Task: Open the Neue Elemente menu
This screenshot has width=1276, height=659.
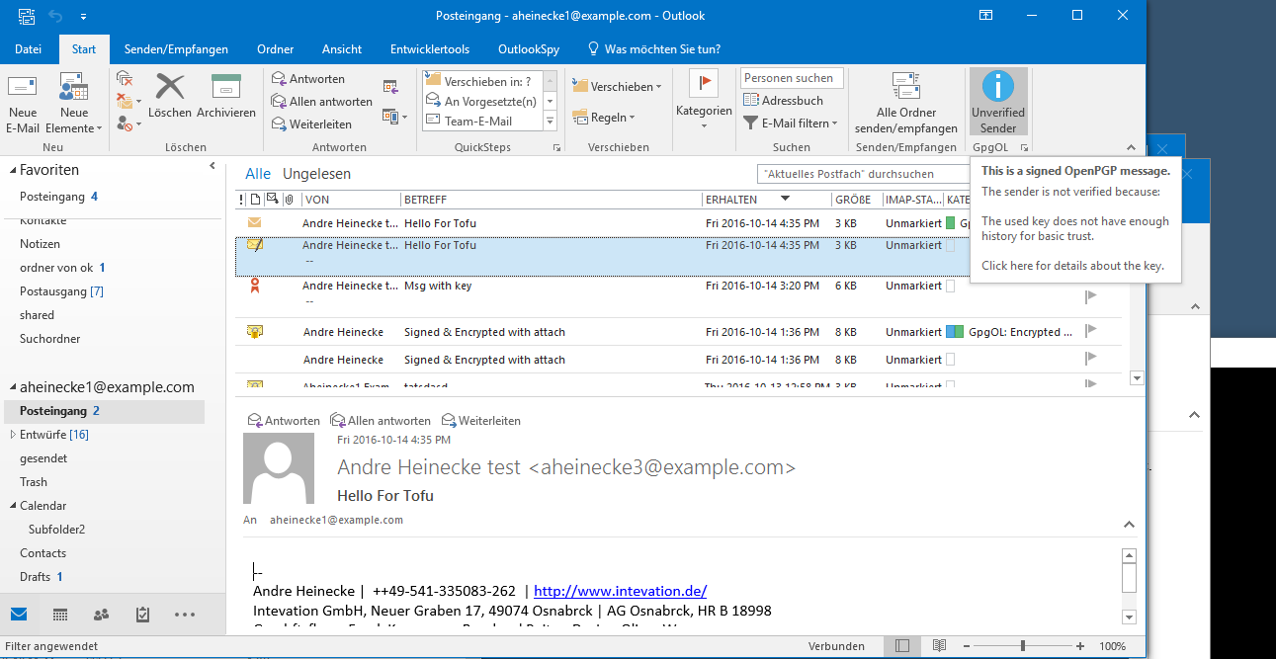Action: (74, 103)
